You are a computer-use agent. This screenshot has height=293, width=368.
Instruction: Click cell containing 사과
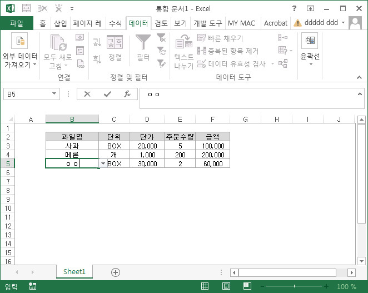(x=72, y=146)
